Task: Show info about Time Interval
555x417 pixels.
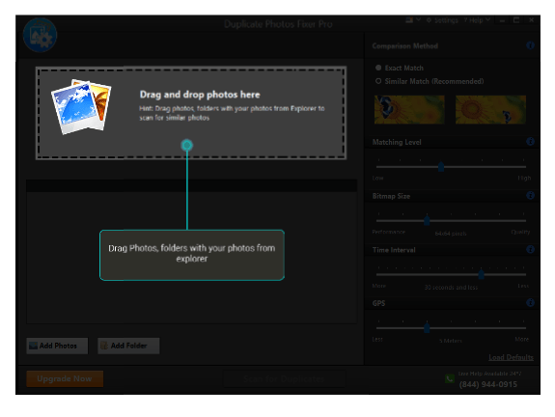Action: pos(530,250)
